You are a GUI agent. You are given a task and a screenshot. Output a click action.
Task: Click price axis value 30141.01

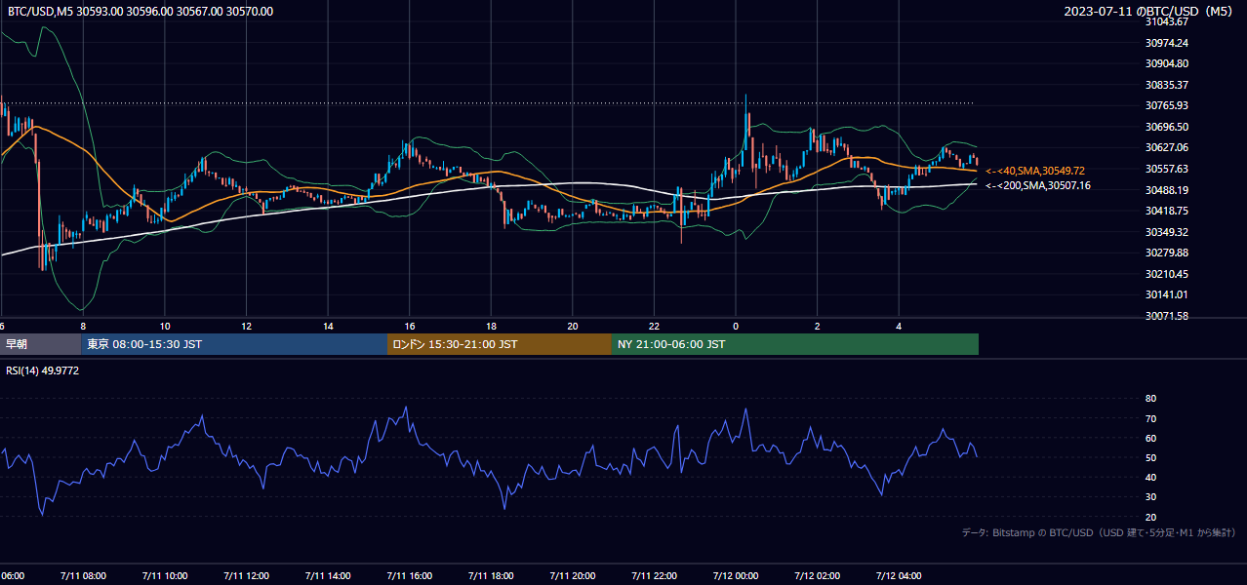[x=1167, y=294]
